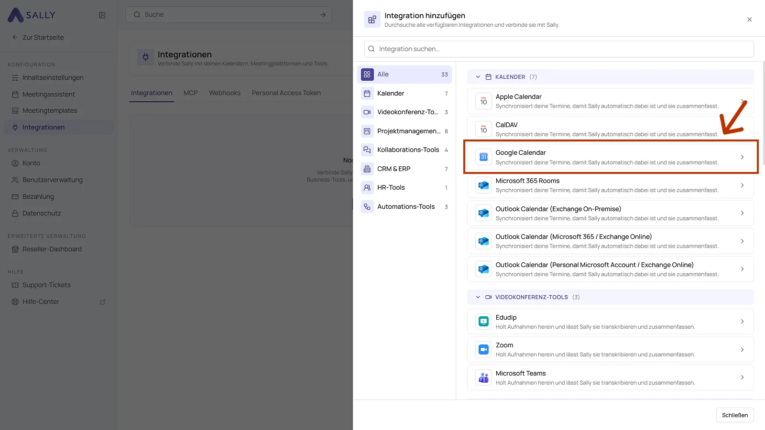The height and width of the screenshot is (430, 765).
Task: Focus the Integration suchen field
Action: [559, 49]
